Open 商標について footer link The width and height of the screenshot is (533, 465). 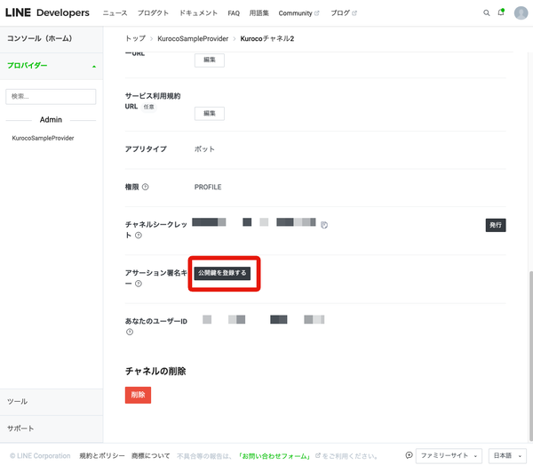click(151, 455)
